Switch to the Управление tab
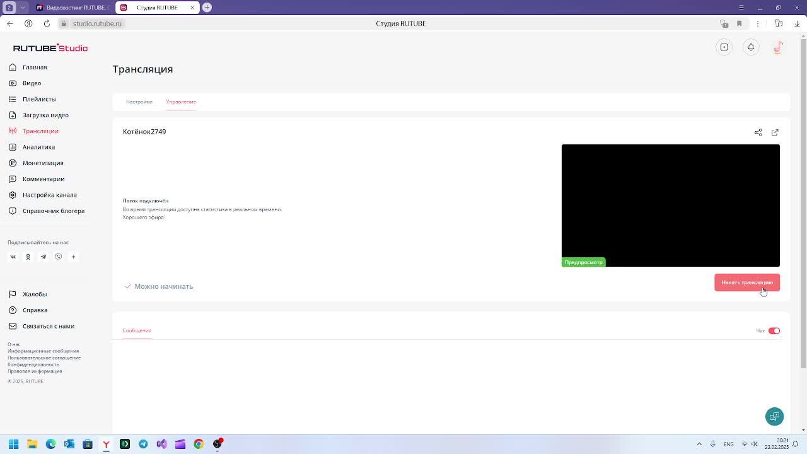Screen dimensions: 807x454 click(181, 102)
